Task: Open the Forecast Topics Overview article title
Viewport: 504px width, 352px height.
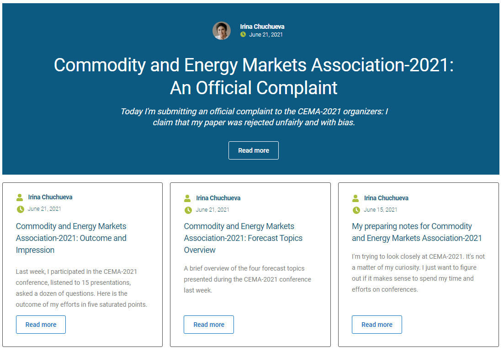Action: (x=243, y=238)
